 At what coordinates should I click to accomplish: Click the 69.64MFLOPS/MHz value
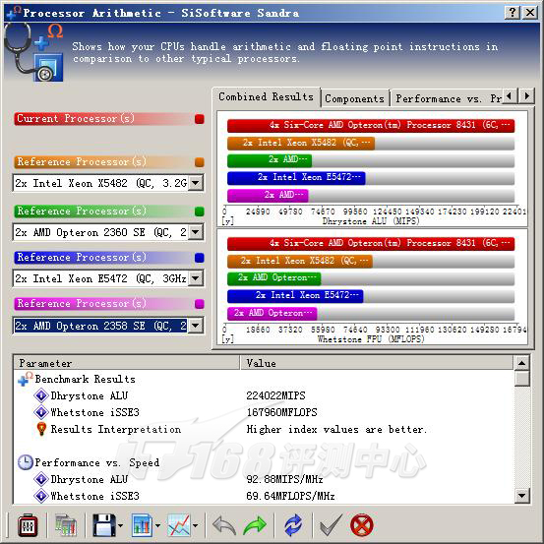pyautogui.click(x=290, y=496)
